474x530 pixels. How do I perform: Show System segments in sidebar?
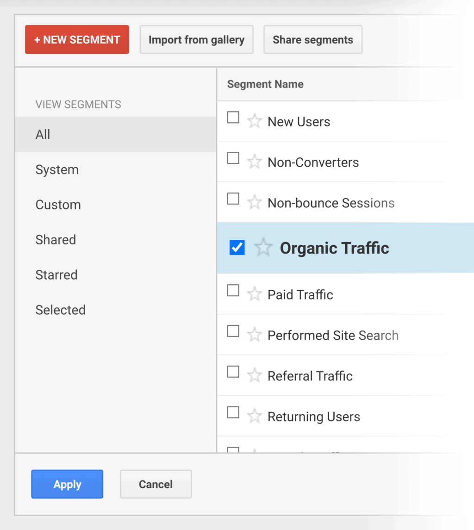point(57,170)
